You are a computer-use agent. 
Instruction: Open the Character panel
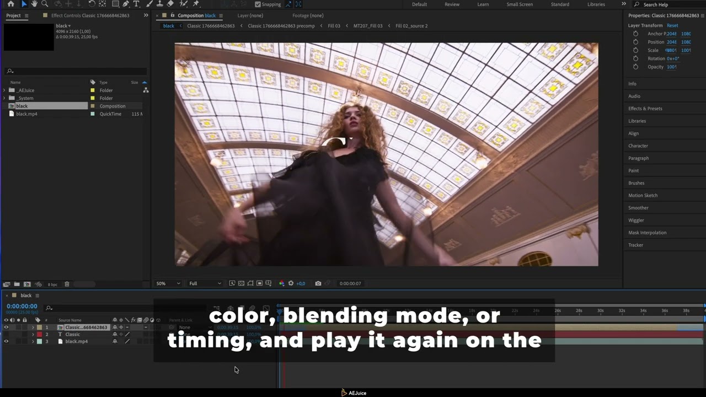point(638,146)
